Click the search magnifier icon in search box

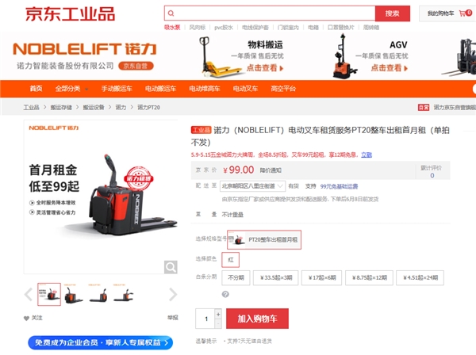tap(171, 13)
